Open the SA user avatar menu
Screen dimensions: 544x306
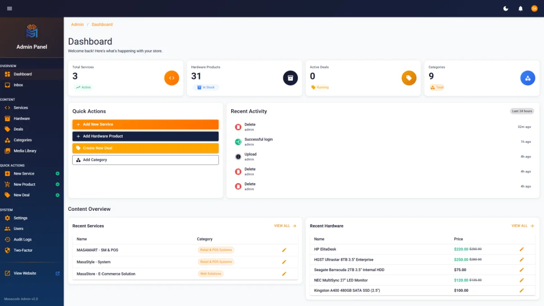[534, 9]
